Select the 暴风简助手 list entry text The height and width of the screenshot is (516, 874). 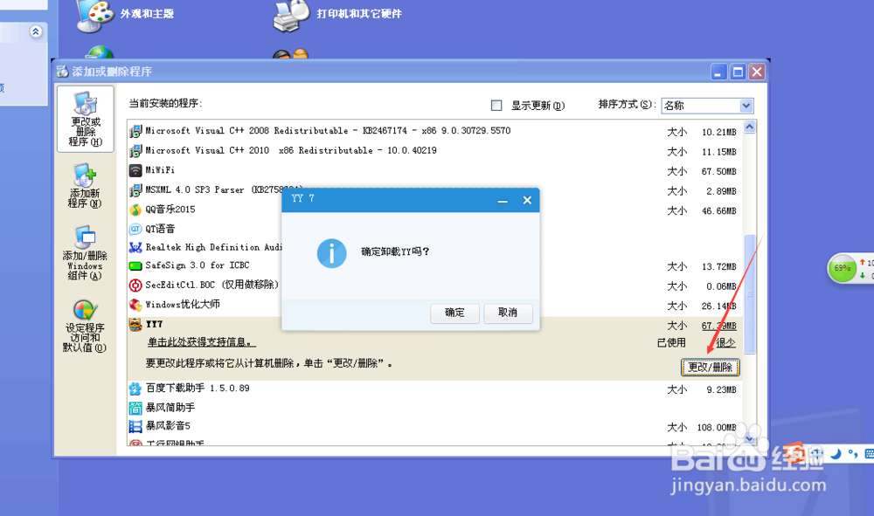pyautogui.click(x=170, y=408)
